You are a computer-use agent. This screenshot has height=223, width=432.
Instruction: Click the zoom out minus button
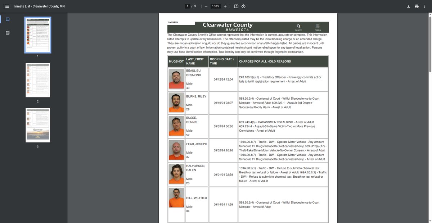[x=206, y=6]
